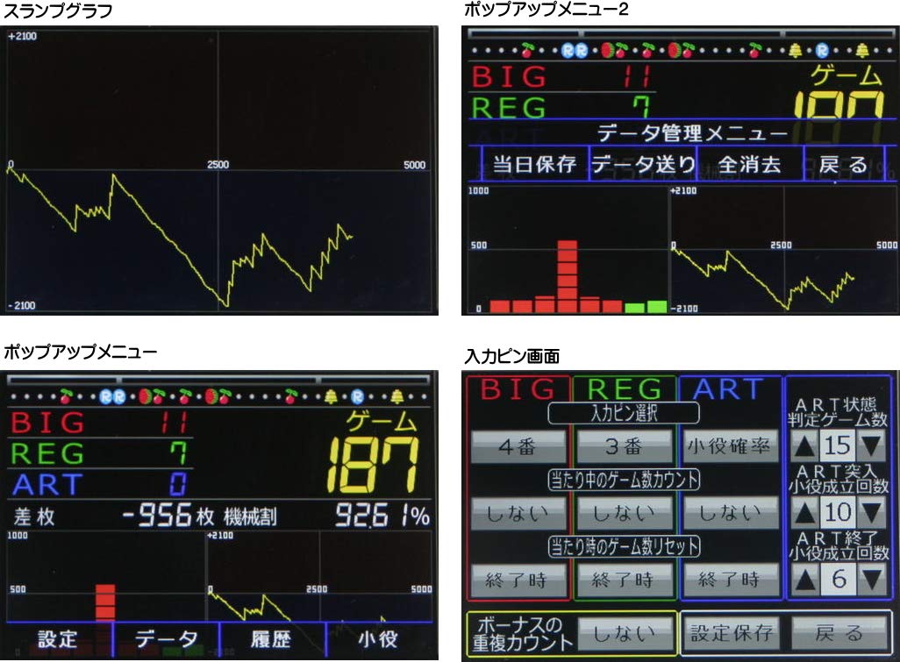The height and width of the screenshot is (662, 900).
Task: Click the データ送り button
Action: tap(643, 164)
